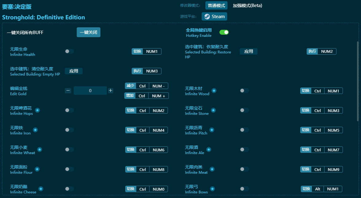
Task: Click the Edit Gold value input field
Action: click(90, 91)
